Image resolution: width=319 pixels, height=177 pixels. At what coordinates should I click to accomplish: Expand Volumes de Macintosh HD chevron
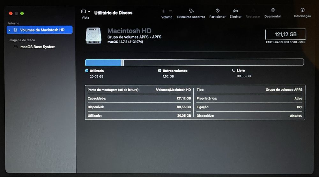click(9, 30)
